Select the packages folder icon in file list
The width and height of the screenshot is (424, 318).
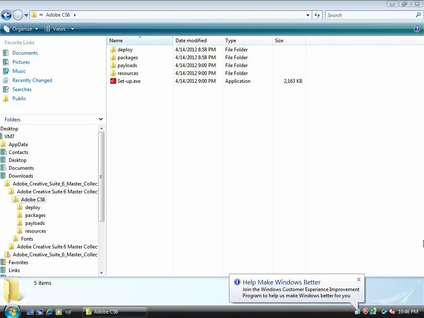coord(113,57)
